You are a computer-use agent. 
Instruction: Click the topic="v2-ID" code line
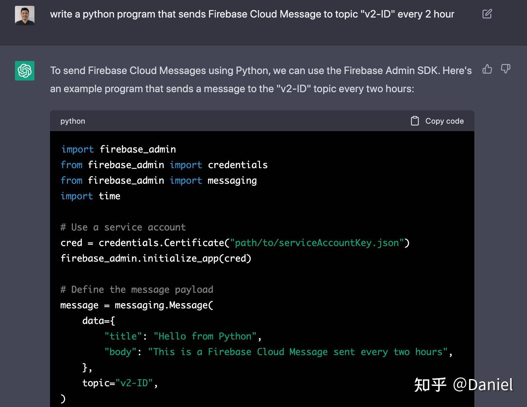click(x=120, y=383)
